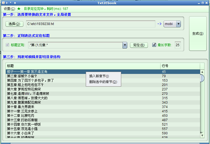Expand the title regex dropdown arrow
This screenshot has width=210, height=144.
tap(125, 45)
